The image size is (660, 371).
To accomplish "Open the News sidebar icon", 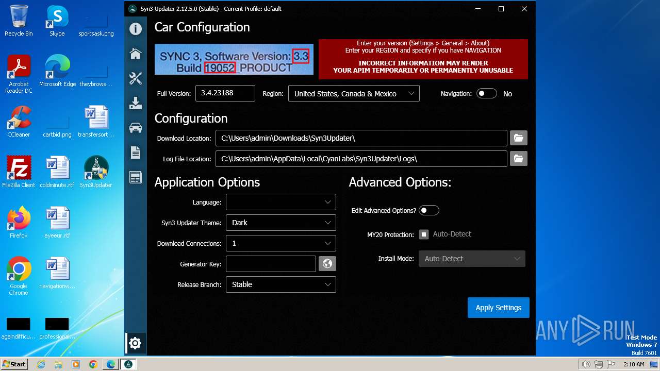I will point(136,177).
